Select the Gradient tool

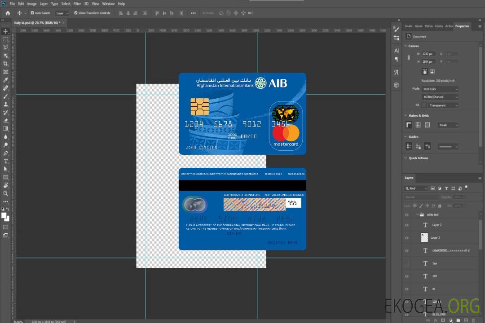[5, 129]
